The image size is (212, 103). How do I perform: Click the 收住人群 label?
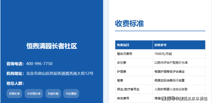coord(15,84)
